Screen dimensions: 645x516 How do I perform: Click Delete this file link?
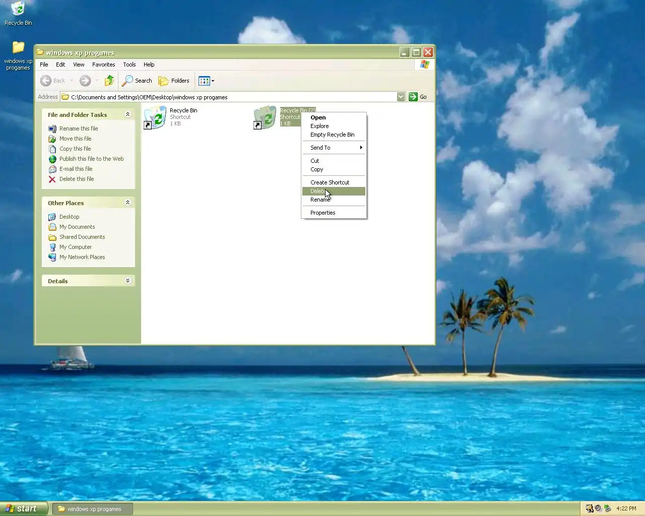tap(77, 179)
